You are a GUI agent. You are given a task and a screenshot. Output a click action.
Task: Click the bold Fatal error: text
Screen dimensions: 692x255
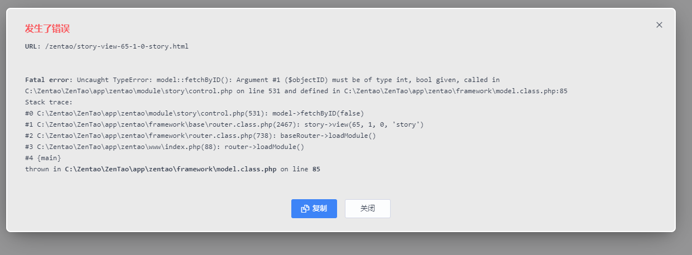(49, 80)
